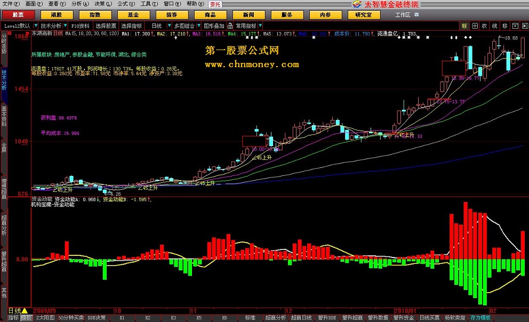Image resolution: width=529 pixels, height=322 pixels.
Task: Open the 文件 menu
Action: tap(11, 4)
